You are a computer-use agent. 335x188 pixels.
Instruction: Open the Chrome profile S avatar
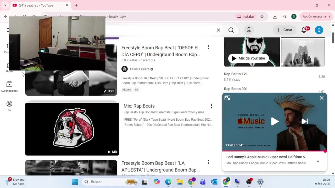(x=294, y=16)
